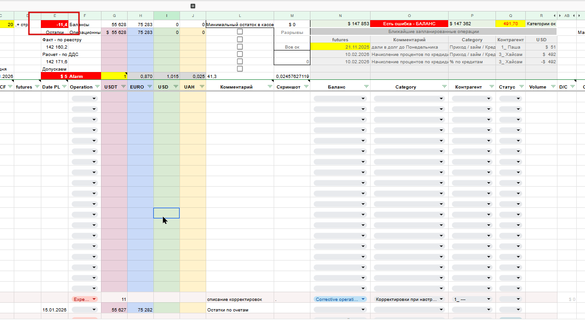The height and width of the screenshot is (322, 585).
Task: Open the Operation column filter icon
Action: coord(97,87)
